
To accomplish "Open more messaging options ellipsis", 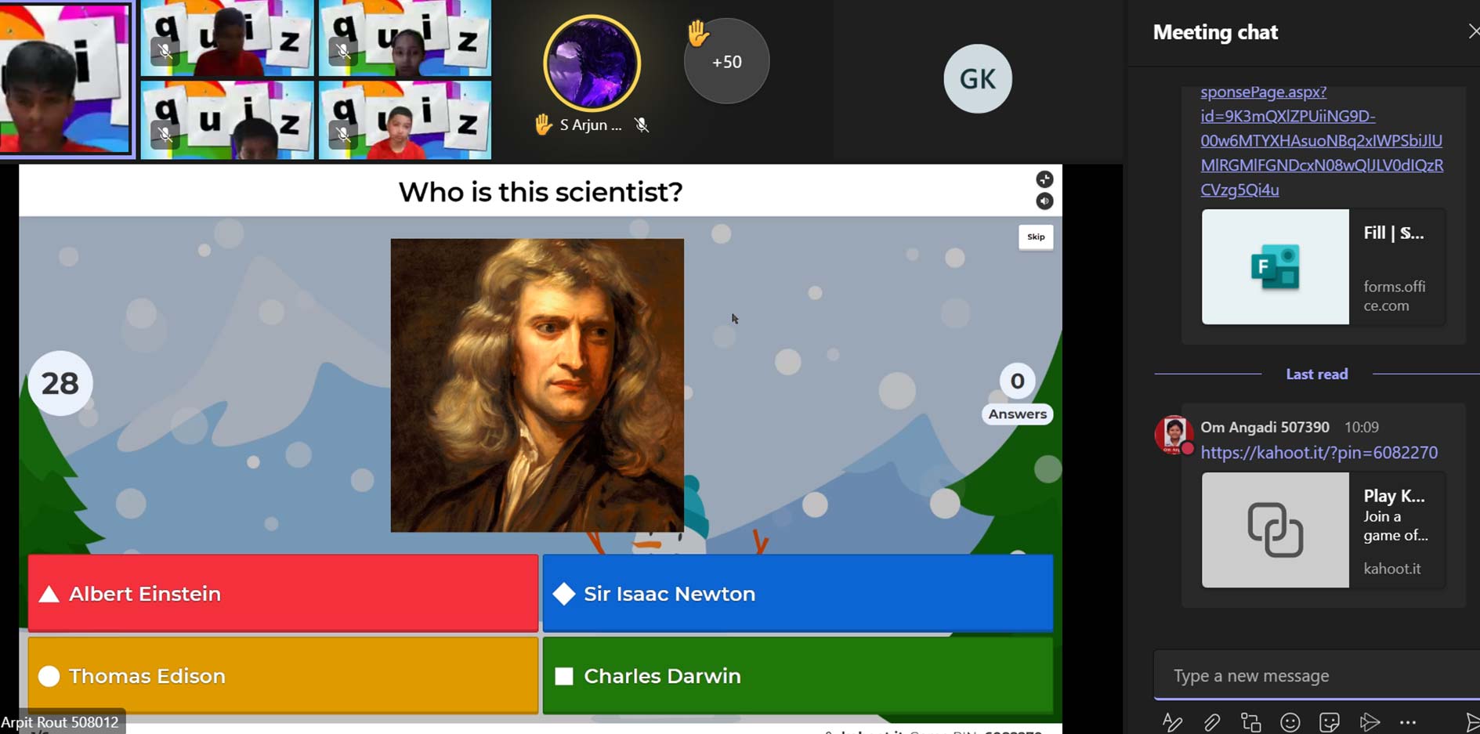I will pyautogui.click(x=1408, y=722).
